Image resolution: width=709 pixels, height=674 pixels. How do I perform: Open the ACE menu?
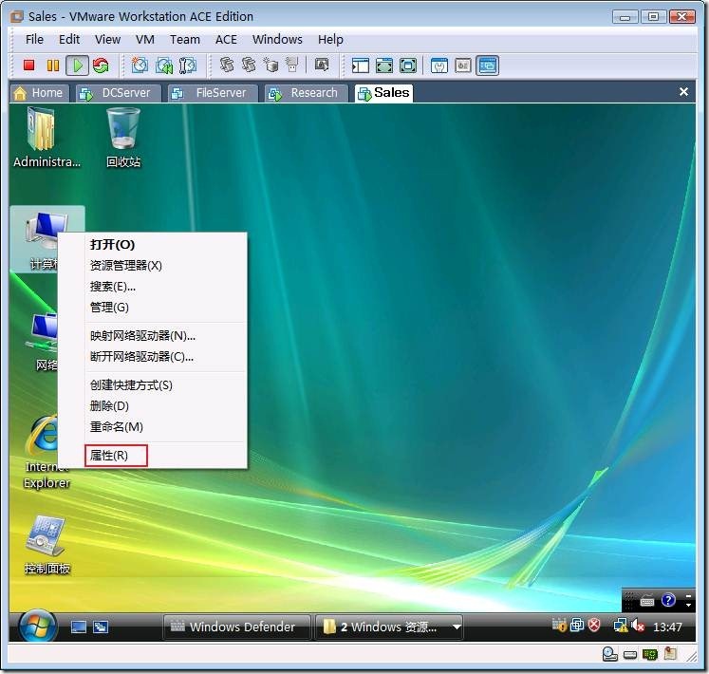(x=226, y=39)
